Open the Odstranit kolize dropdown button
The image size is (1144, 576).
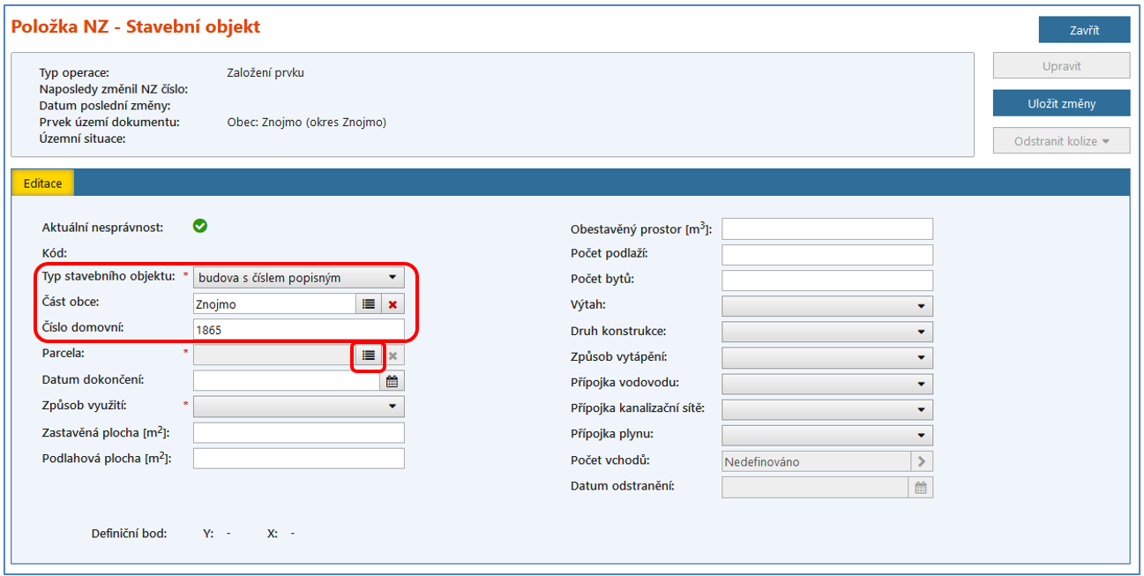click(x=1061, y=141)
